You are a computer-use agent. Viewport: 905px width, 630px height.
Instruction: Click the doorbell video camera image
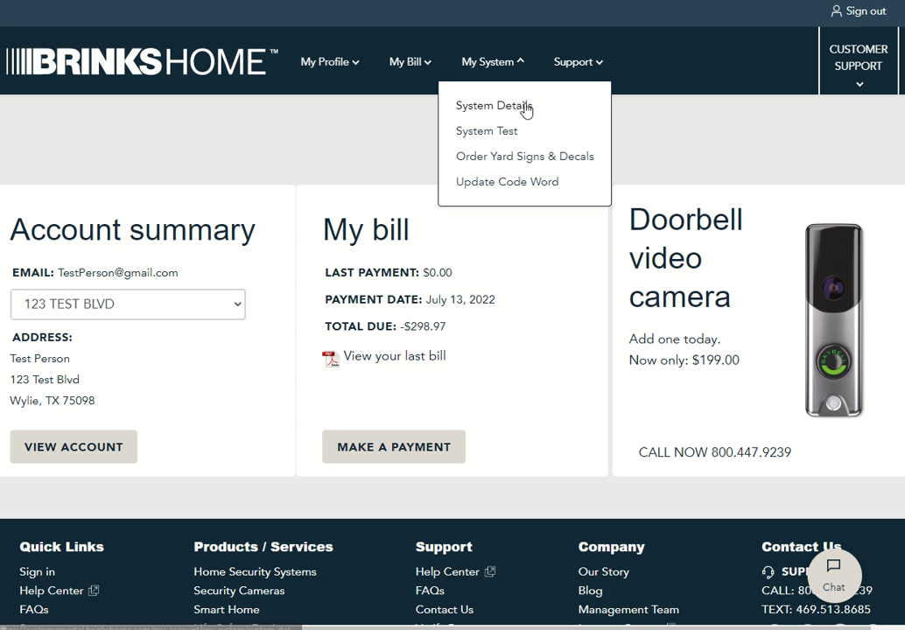click(x=833, y=320)
